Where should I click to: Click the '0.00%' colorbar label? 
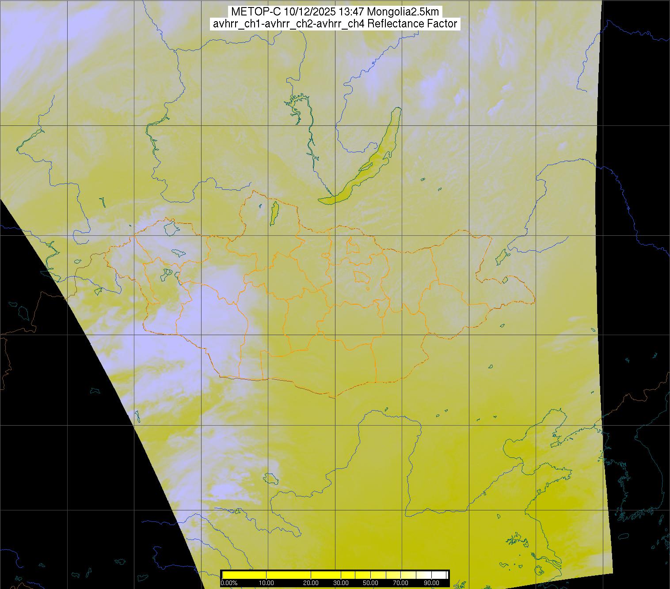(229, 584)
